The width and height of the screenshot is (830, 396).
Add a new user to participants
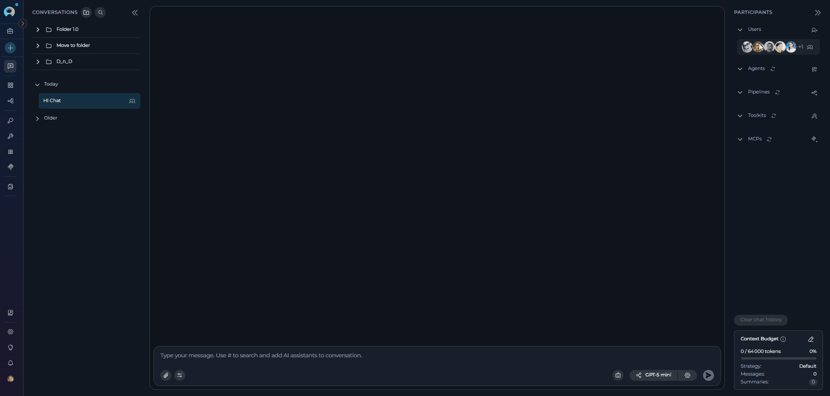coord(814,30)
